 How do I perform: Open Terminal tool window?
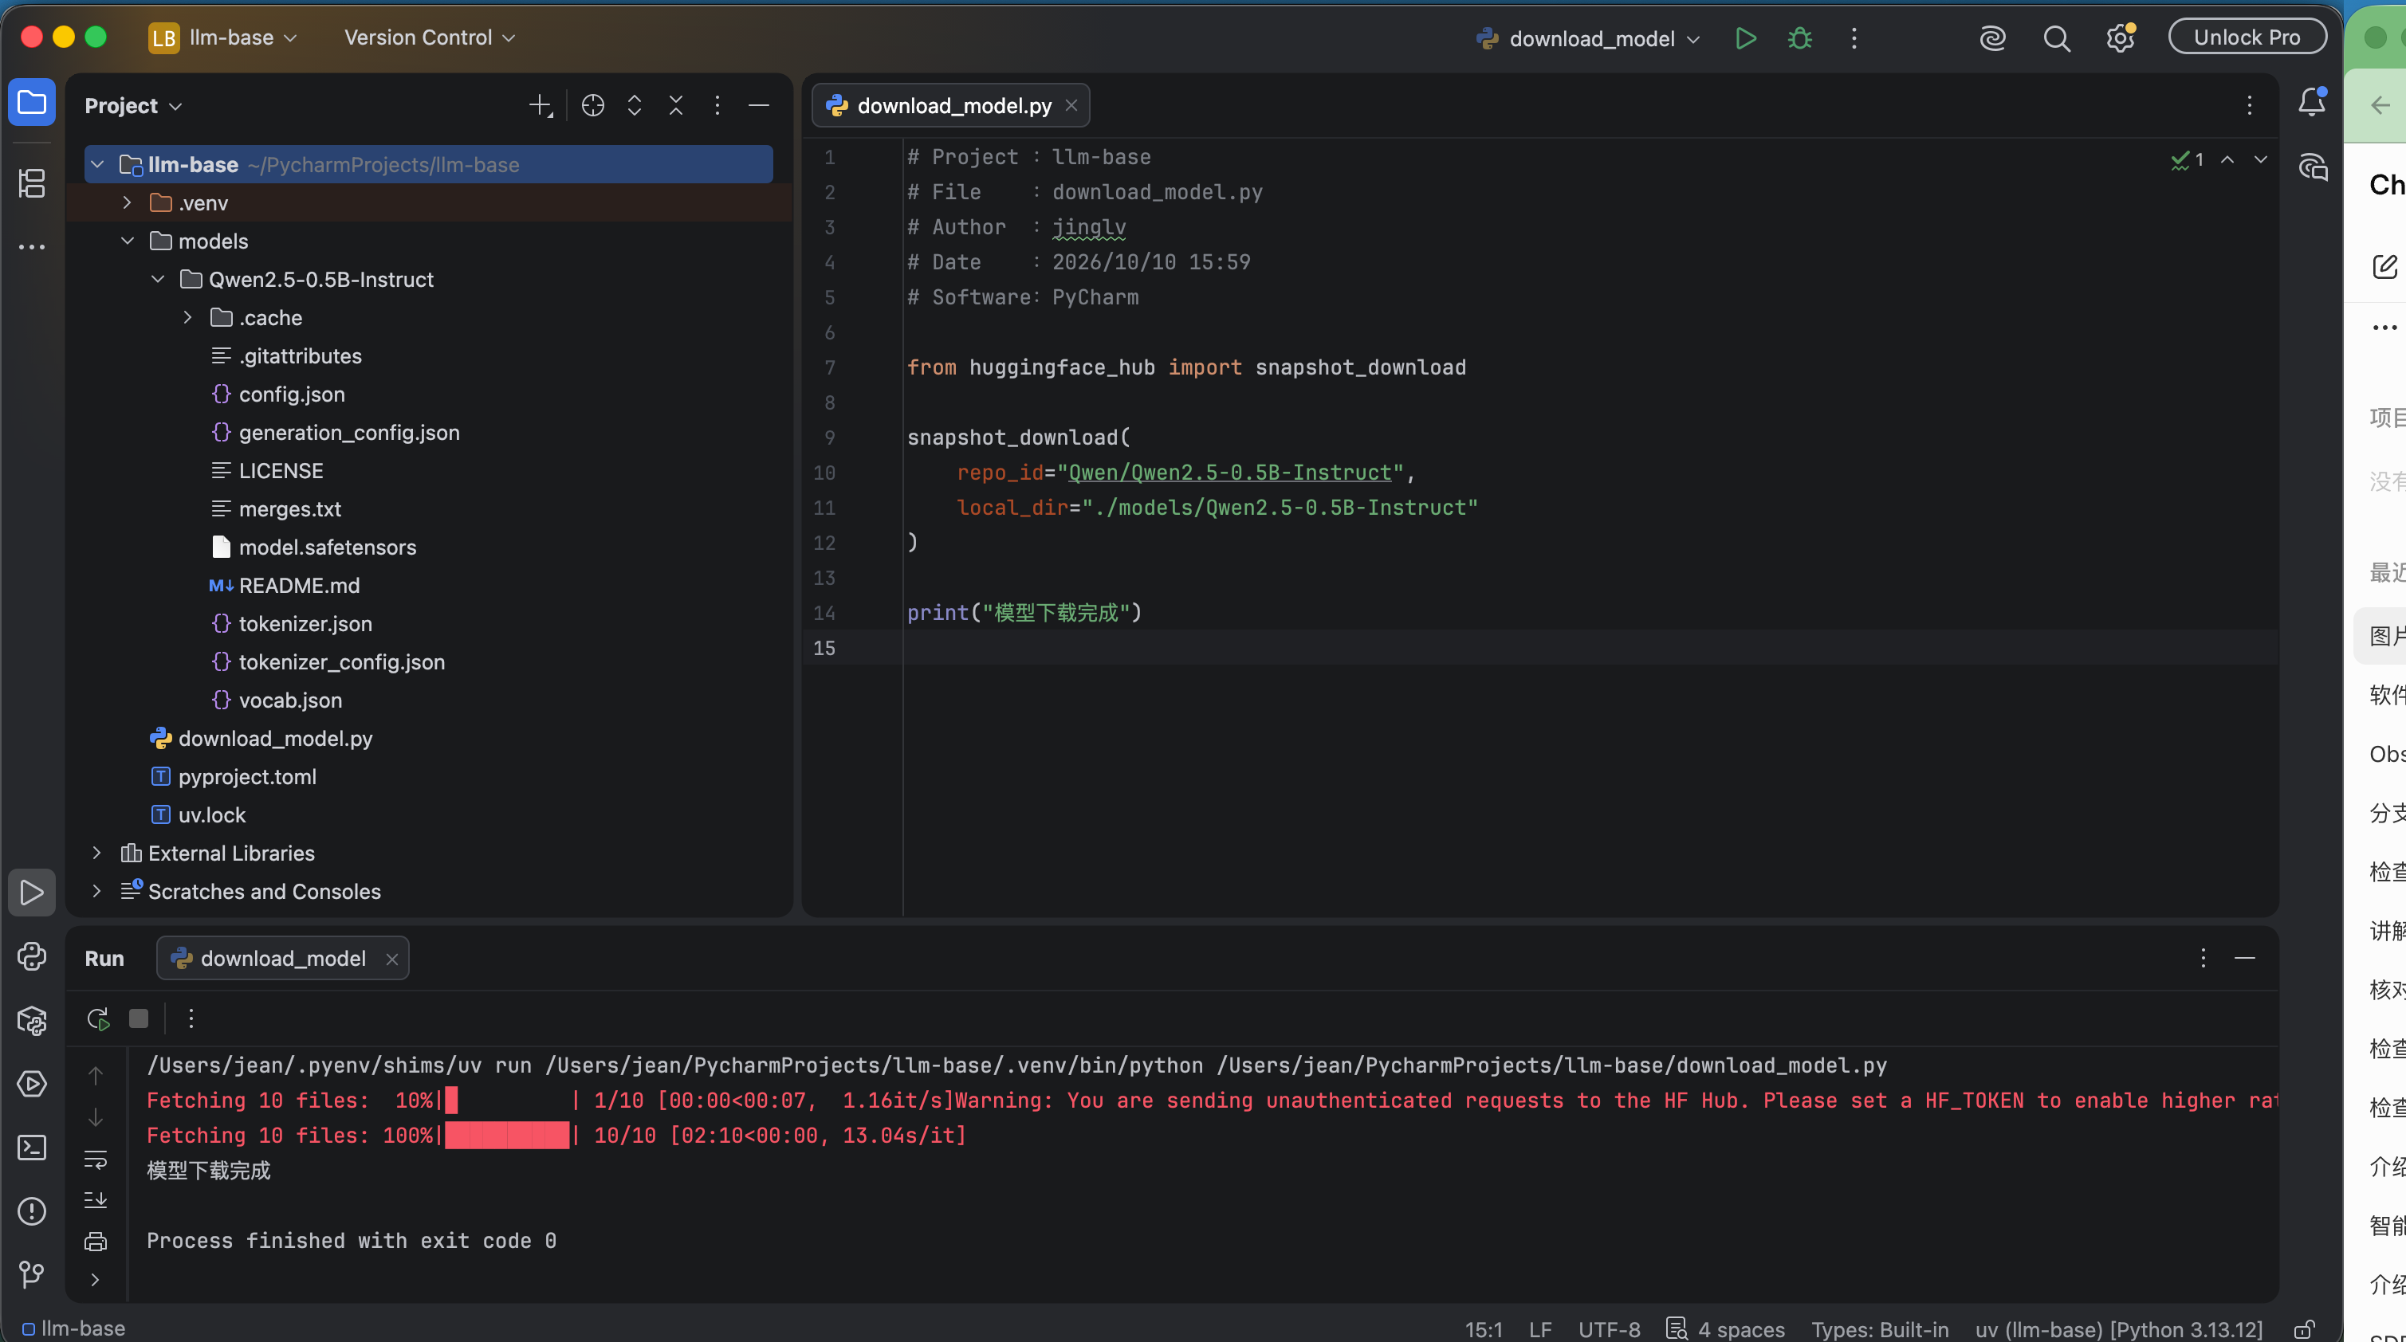coord(32,1148)
